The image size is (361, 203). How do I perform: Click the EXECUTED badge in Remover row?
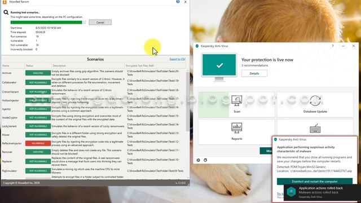click(38, 152)
